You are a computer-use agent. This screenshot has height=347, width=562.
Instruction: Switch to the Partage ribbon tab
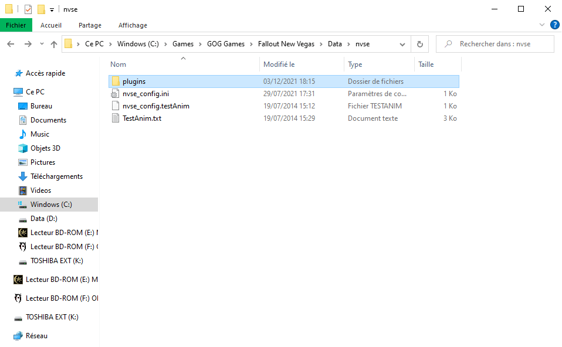(90, 25)
